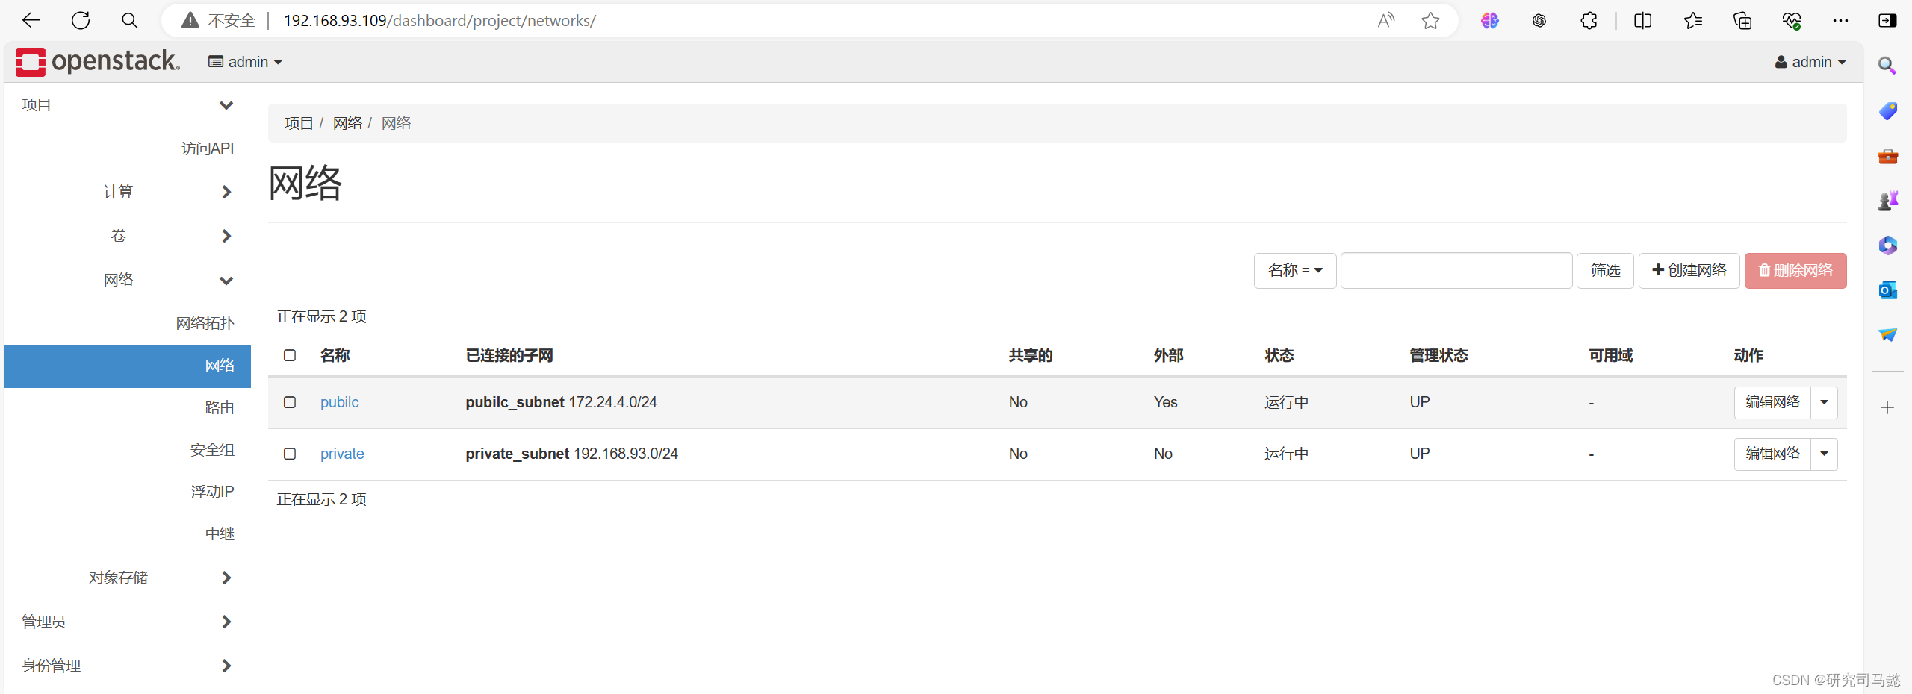The image size is (1912, 694).
Task: Open the sidebar shopping tag icon
Action: point(1887,111)
